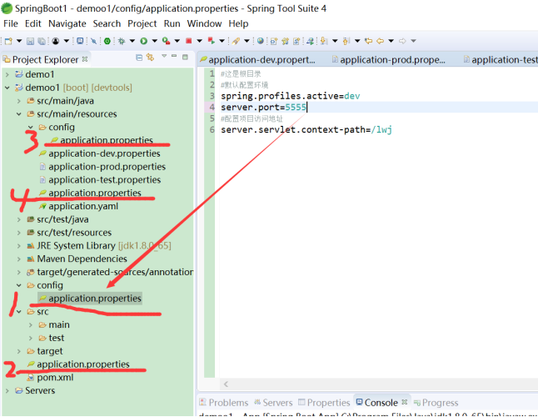Click the Relaunch stop-and-play icon

click(x=211, y=41)
